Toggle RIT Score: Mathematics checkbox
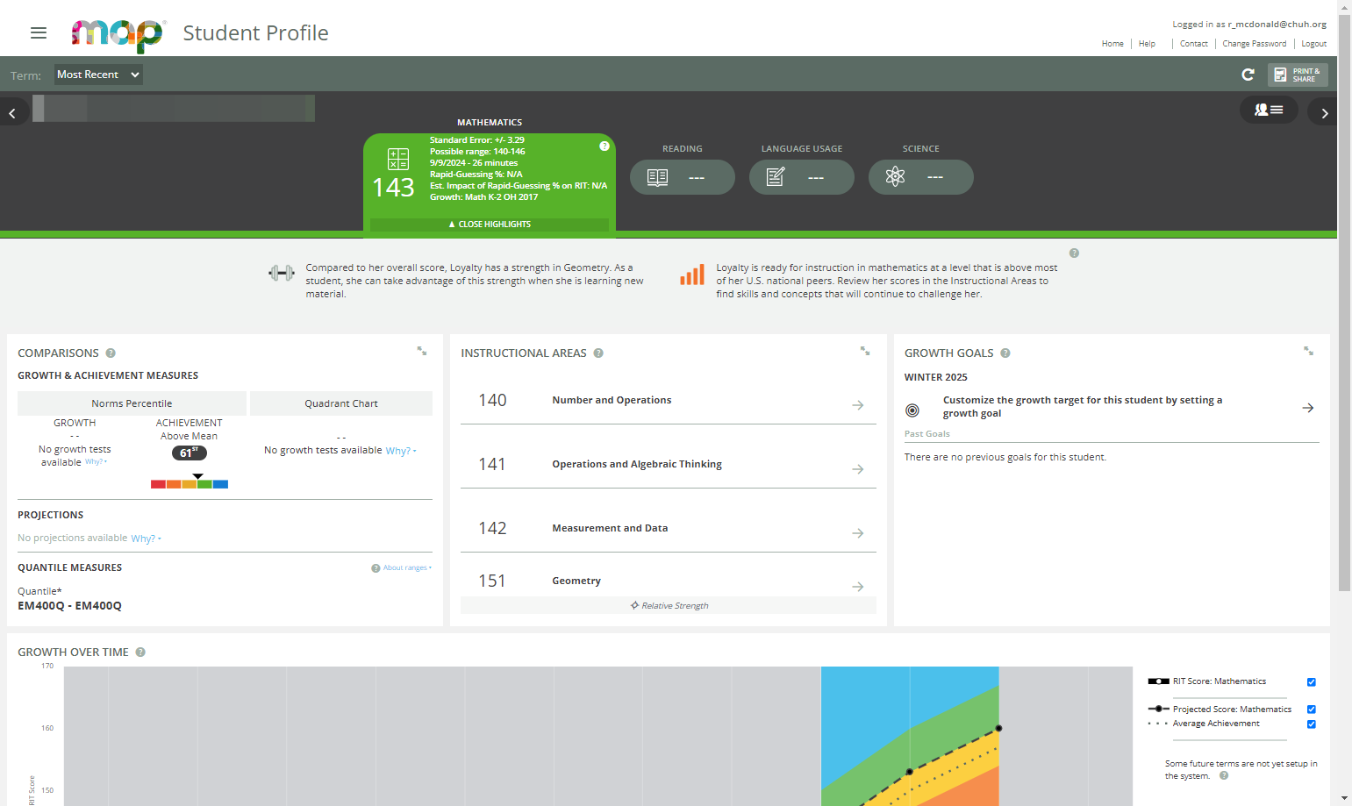This screenshot has height=806, width=1352. coord(1312,682)
